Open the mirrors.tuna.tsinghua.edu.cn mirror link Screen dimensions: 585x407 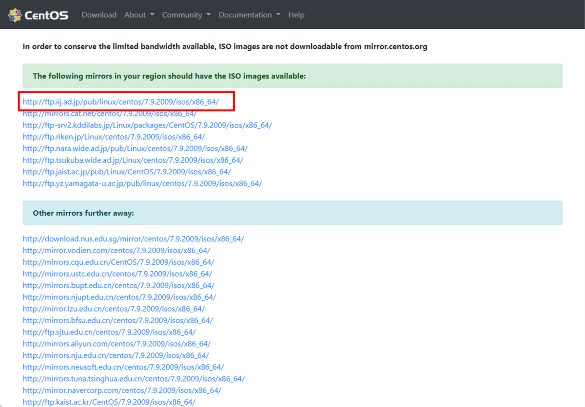pyautogui.click(x=134, y=379)
